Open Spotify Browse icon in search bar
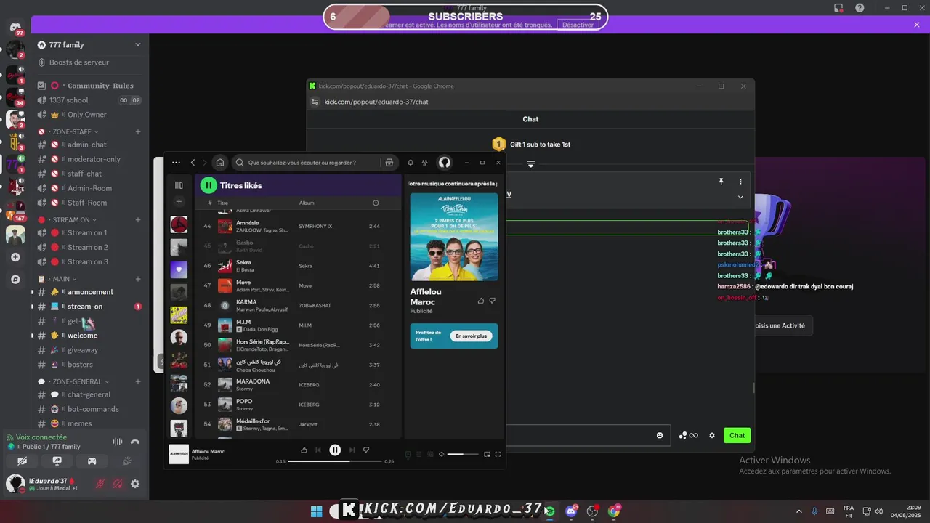The height and width of the screenshot is (523, 930). click(389, 163)
